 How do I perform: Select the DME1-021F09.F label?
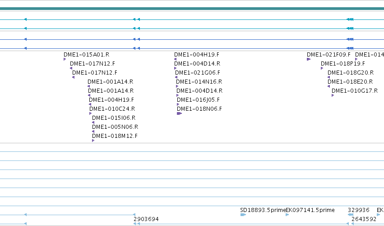tap(328, 55)
